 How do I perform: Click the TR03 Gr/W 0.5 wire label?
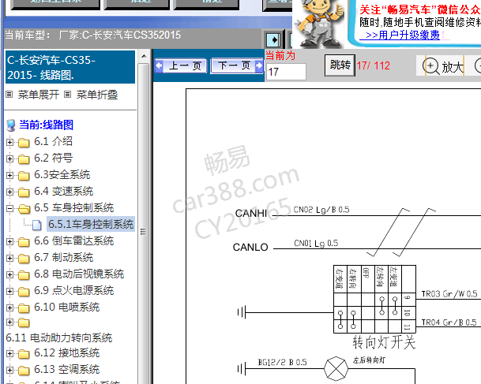pyautogui.click(x=449, y=294)
